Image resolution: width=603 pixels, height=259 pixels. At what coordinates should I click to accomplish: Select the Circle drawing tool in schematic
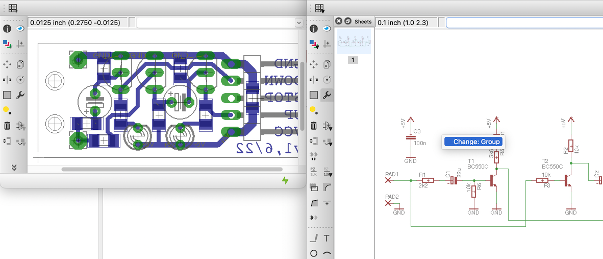314,253
